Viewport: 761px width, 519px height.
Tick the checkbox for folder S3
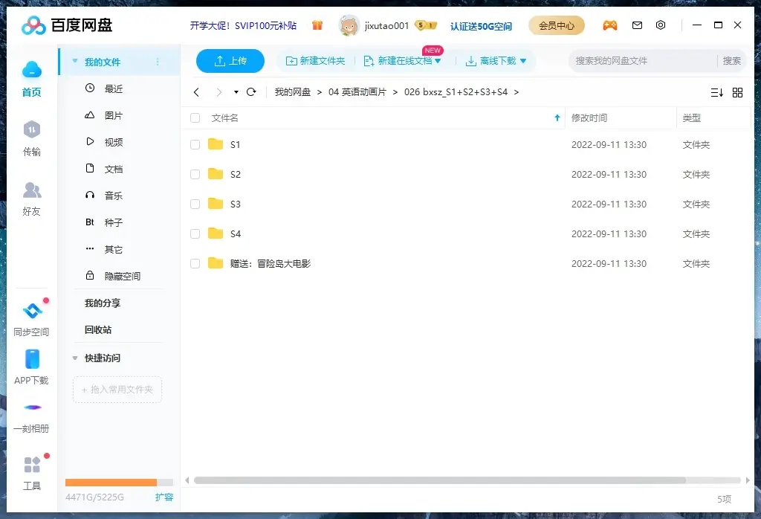[195, 204]
